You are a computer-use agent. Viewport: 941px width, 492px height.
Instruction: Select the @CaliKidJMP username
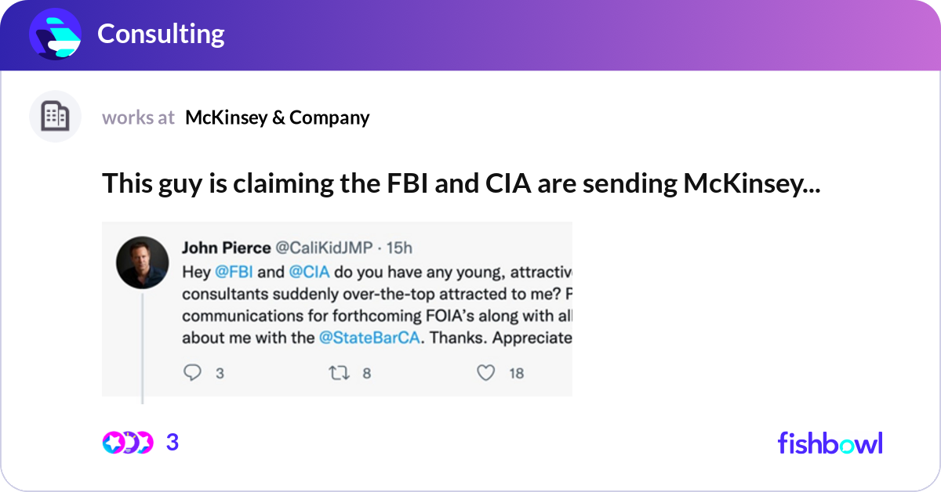click(x=326, y=247)
